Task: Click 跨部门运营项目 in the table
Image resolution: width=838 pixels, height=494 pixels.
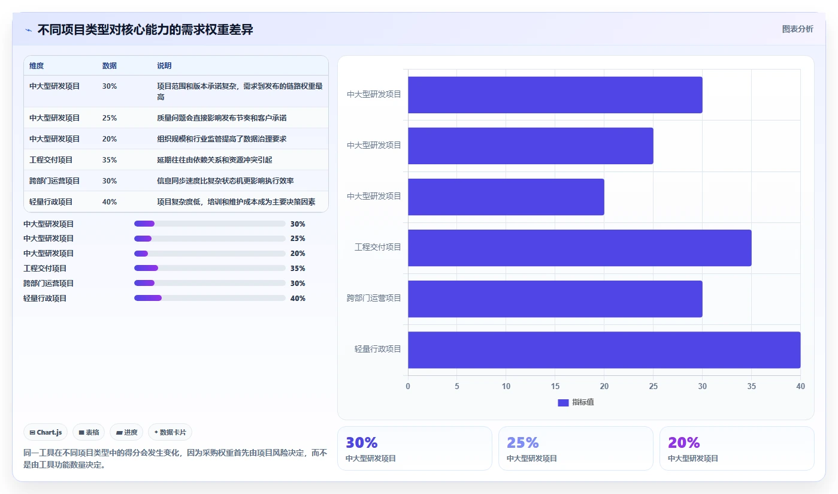Action: (x=55, y=181)
